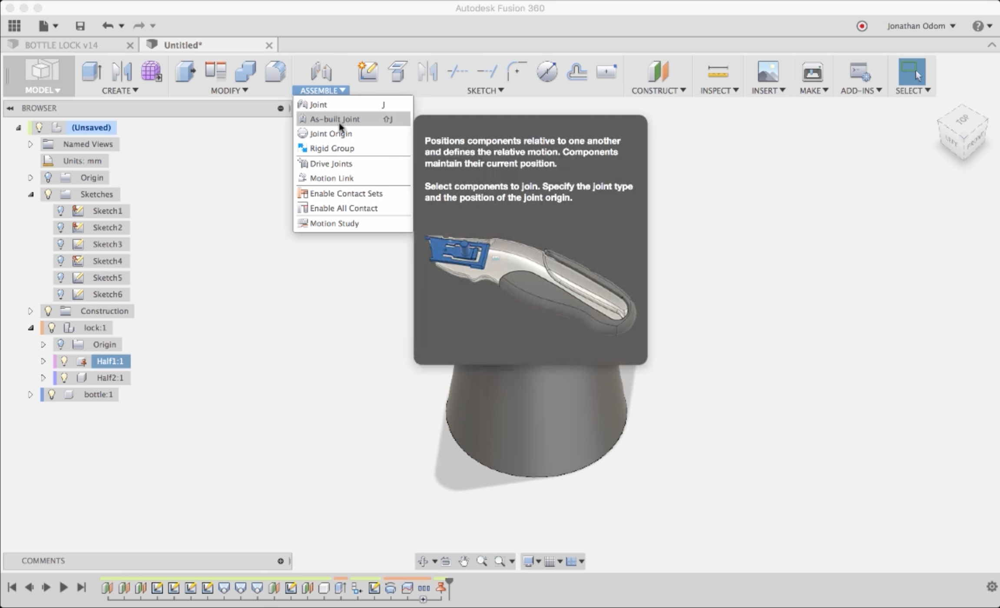Click the timeline Play button

click(x=63, y=588)
